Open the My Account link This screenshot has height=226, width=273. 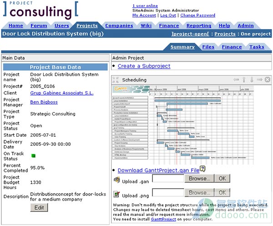coord(144,15)
